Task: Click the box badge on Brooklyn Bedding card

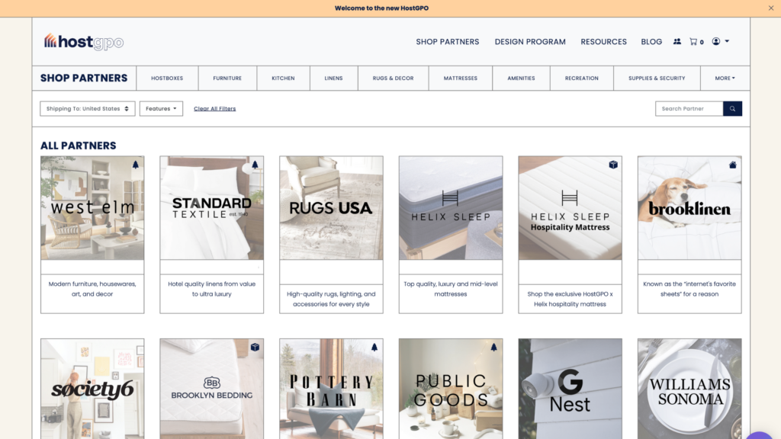Action: click(255, 347)
